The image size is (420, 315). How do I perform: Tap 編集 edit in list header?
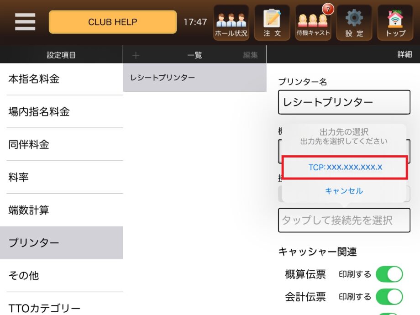[x=251, y=55]
